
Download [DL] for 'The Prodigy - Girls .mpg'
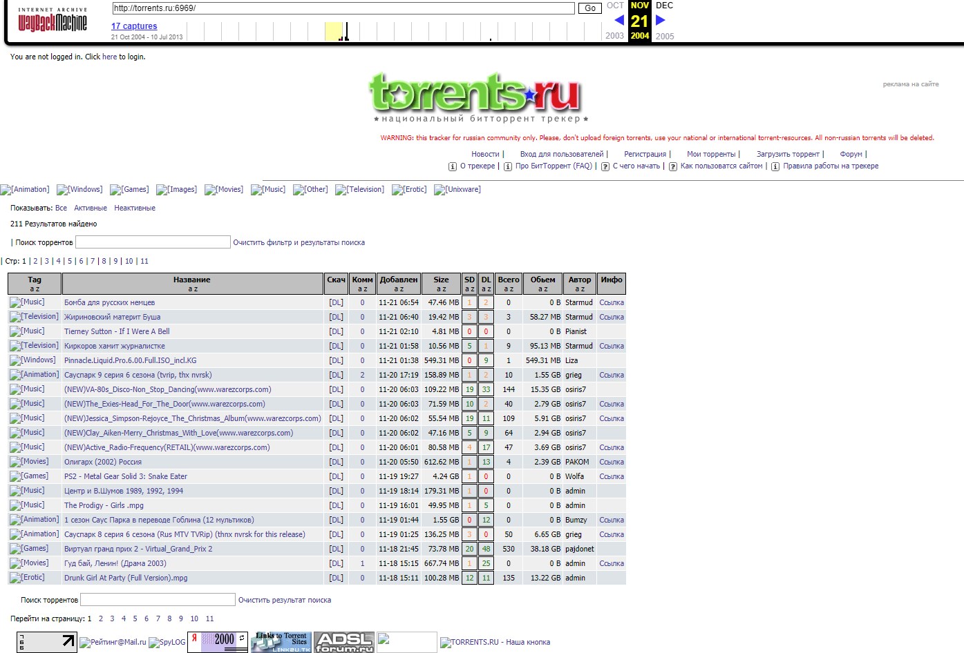(x=336, y=506)
